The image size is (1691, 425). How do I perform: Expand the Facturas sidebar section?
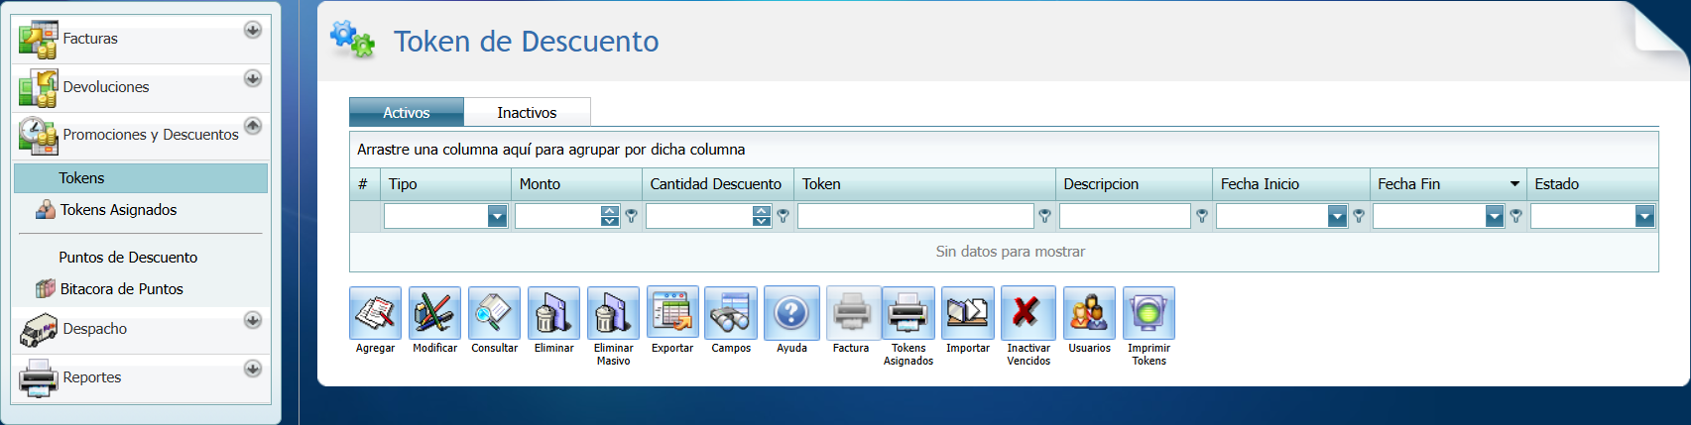(253, 30)
